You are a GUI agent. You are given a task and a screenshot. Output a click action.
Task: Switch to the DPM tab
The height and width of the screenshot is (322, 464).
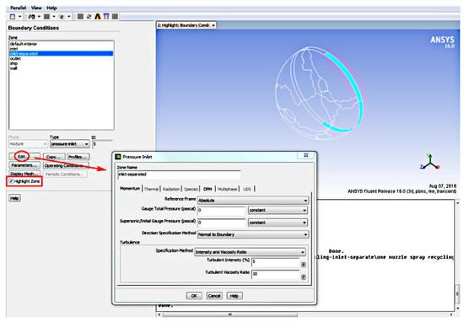click(208, 189)
